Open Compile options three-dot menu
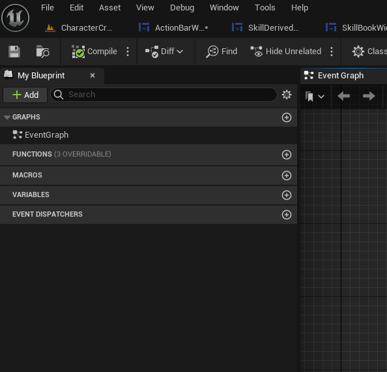 128,52
